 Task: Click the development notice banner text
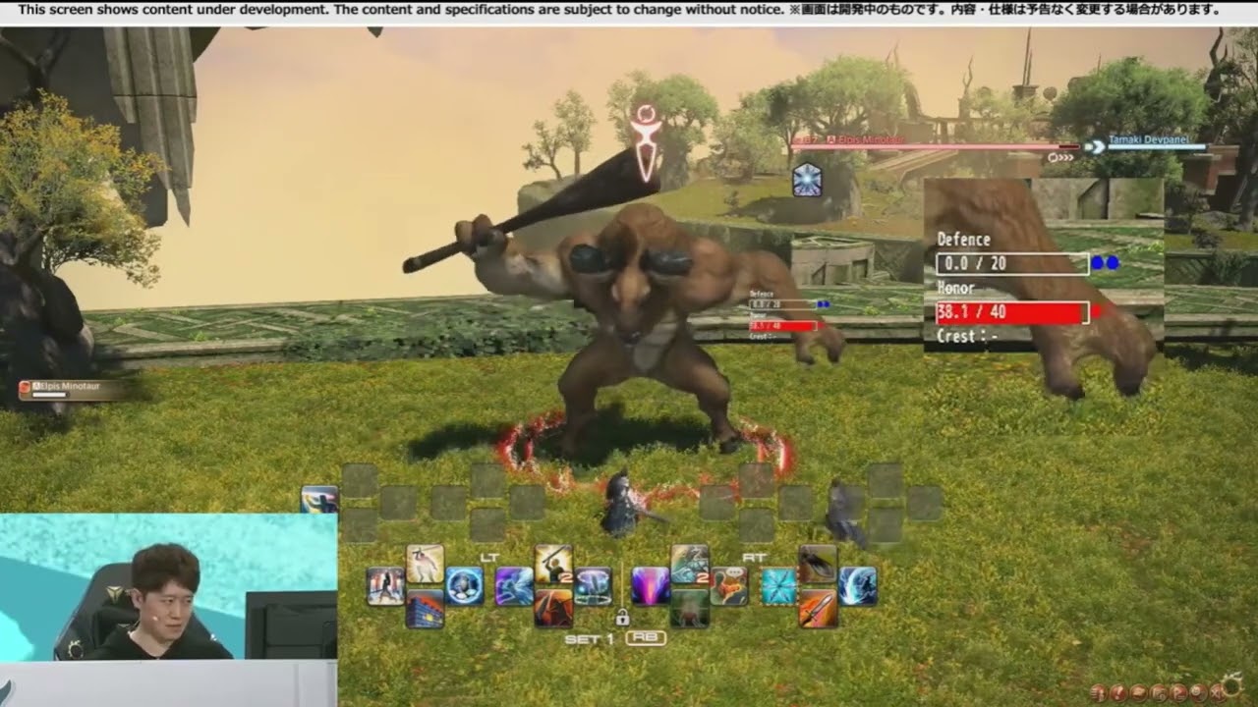coord(619,10)
